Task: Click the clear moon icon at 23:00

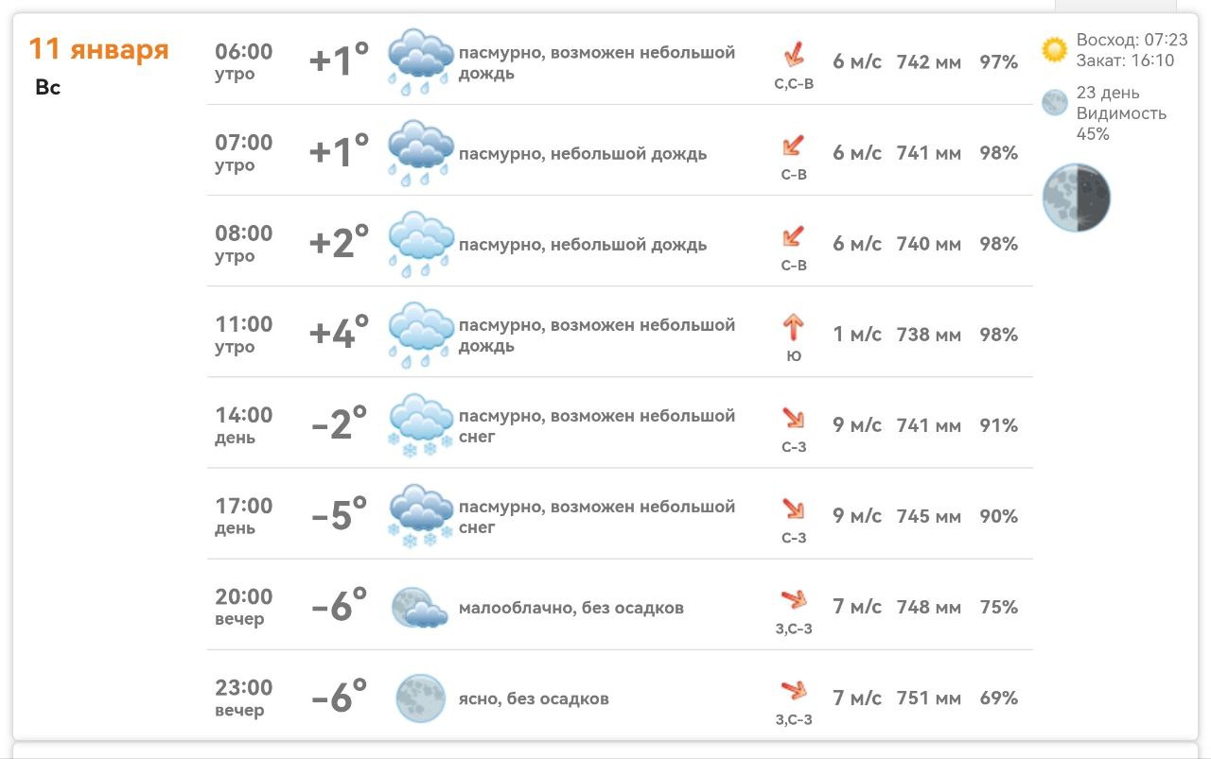Action: click(420, 699)
